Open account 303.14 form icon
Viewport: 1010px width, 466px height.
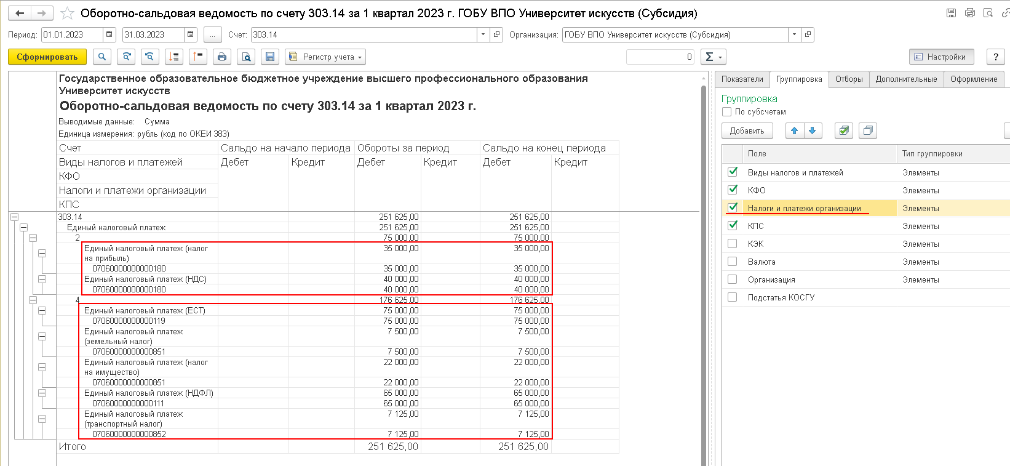click(497, 34)
